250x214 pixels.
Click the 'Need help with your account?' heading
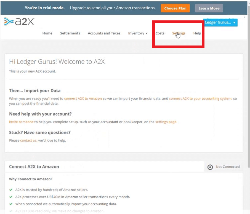pos(40,114)
